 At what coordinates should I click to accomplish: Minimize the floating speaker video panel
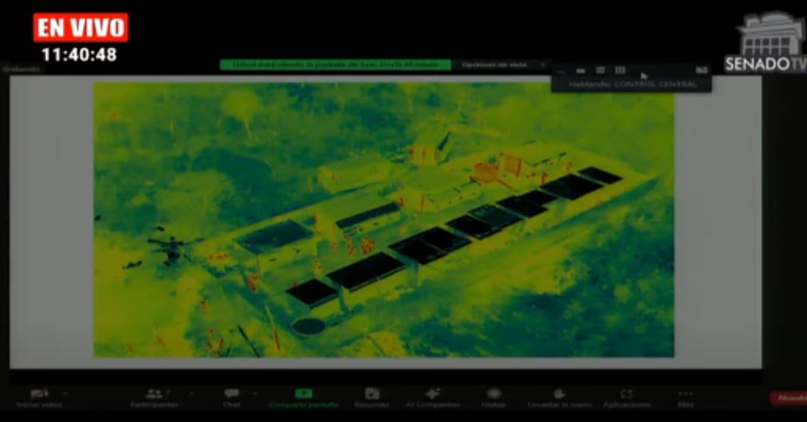tap(562, 70)
